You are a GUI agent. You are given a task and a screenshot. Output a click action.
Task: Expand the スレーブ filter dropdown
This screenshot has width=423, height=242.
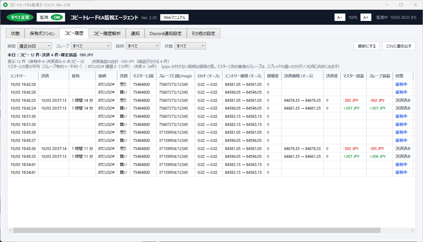[91, 46]
